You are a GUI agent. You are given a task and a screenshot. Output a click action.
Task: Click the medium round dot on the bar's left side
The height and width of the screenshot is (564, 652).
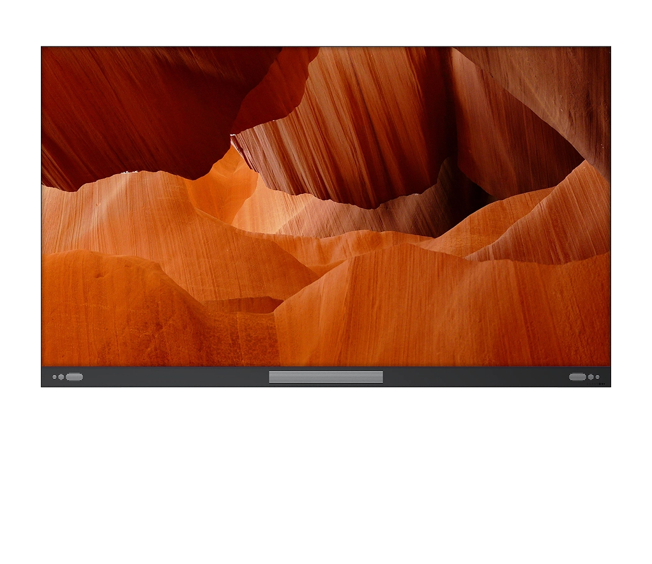(61, 377)
